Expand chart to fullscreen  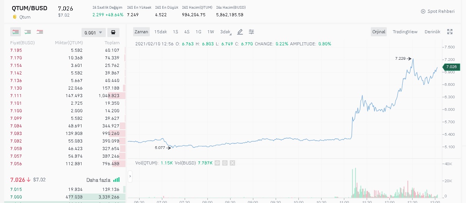click(x=450, y=32)
